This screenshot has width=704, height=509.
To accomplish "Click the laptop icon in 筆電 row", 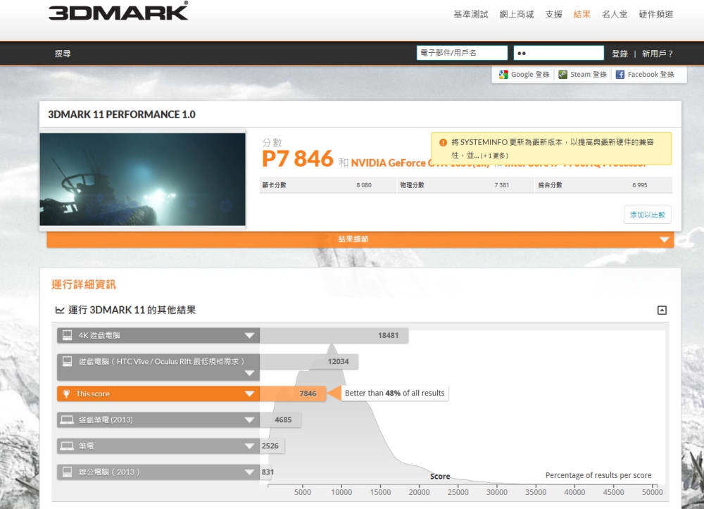I will click(68, 446).
